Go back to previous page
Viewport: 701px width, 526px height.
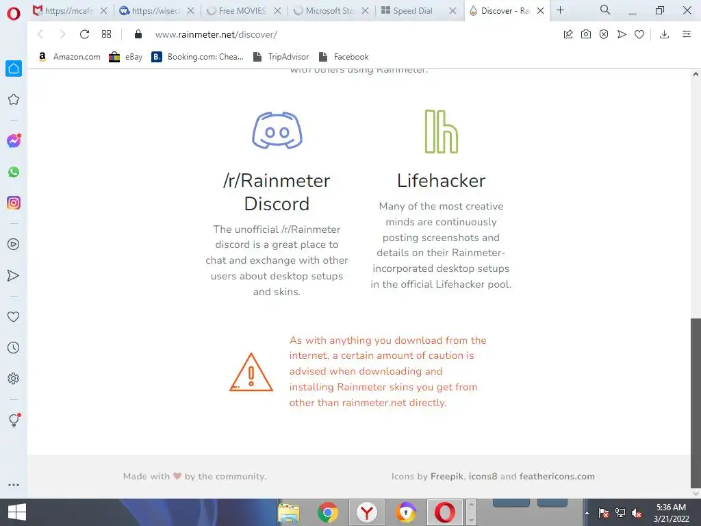point(40,34)
